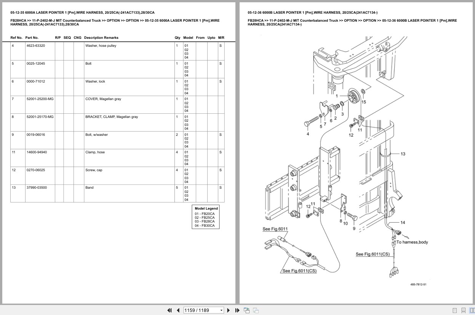Open the page number dropdown arrow
Viewport: 475px width, 315px height.
pyautogui.click(x=221, y=310)
